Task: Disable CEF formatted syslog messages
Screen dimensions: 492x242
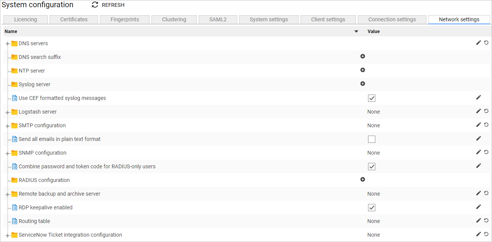Action: (371, 98)
